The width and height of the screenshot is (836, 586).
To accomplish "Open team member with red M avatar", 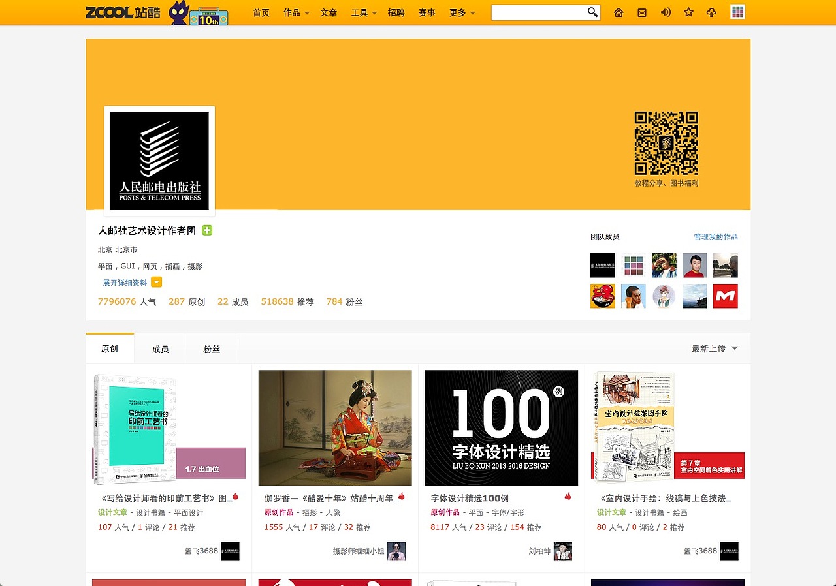I will pyautogui.click(x=726, y=296).
